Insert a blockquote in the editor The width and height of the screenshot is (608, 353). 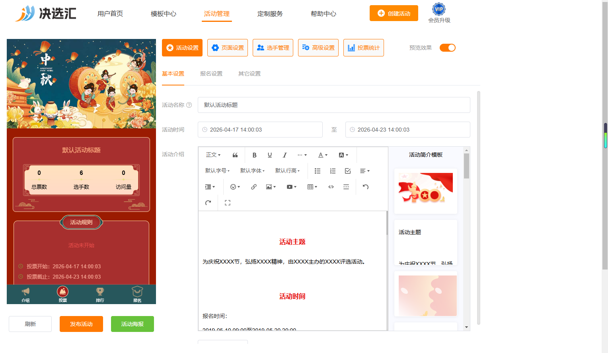(x=235, y=155)
